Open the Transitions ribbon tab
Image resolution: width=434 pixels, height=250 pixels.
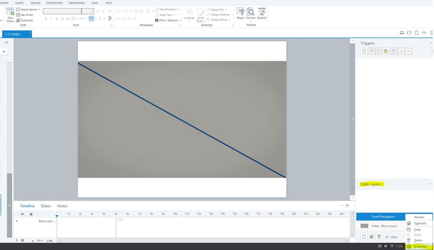[54, 3]
